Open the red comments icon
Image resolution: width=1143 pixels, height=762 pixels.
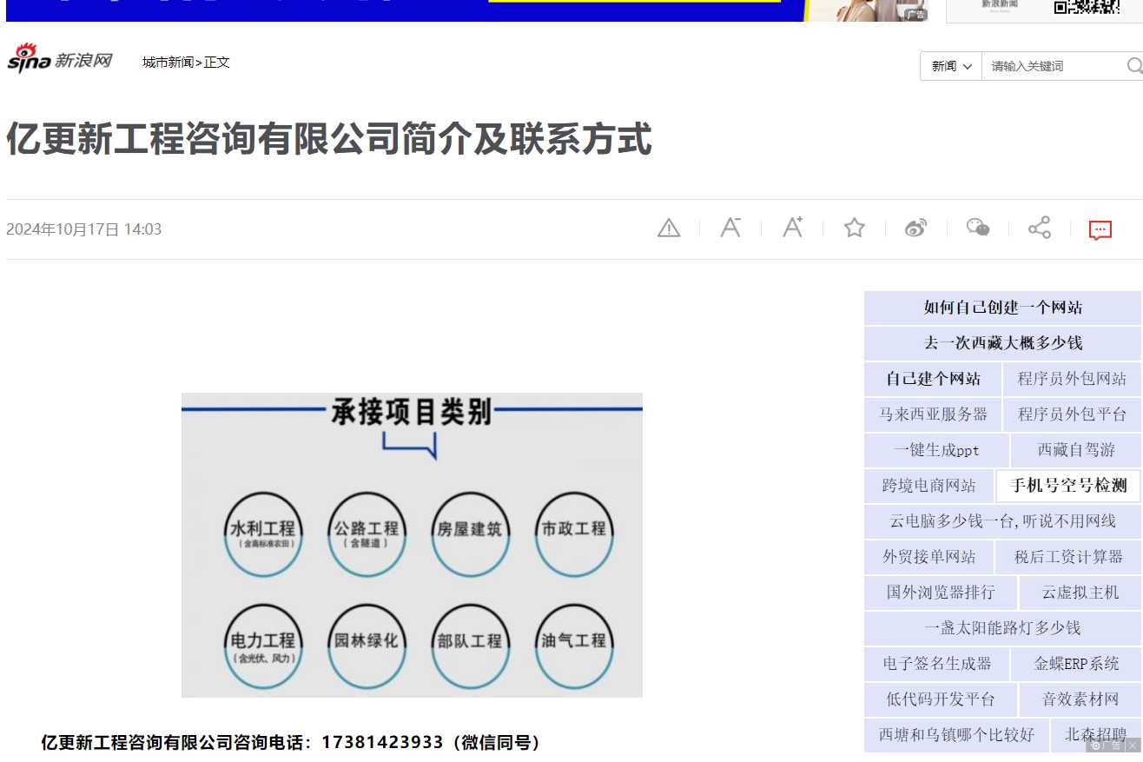point(1100,229)
